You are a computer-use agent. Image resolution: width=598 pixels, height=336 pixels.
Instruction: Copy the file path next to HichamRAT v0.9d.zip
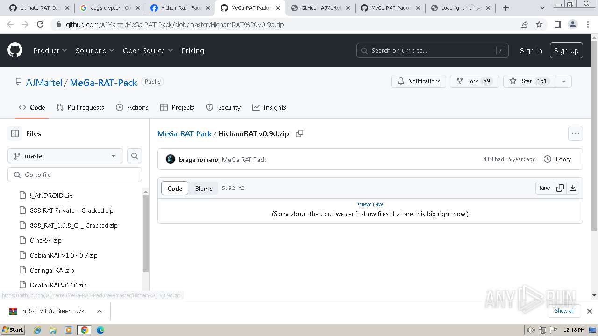299,133
